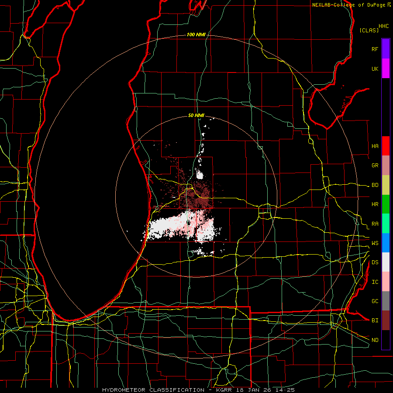This screenshot has width=393, height=393.
Task: Select the GC gray legend swatch
Action: (386, 301)
